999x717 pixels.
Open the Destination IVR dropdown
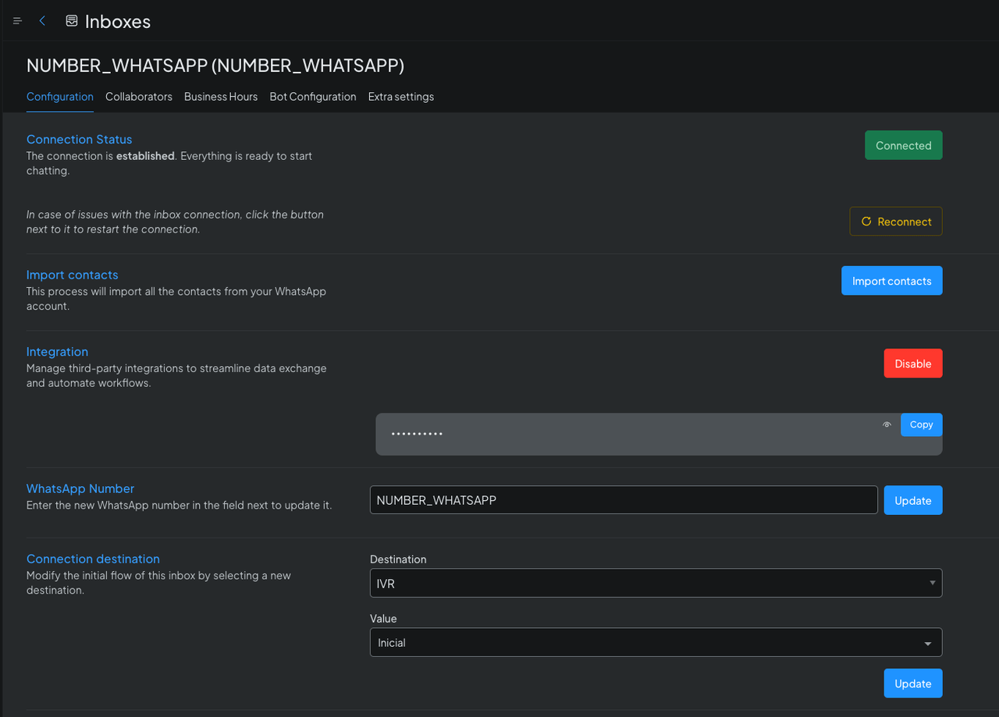tap(656, 583)
